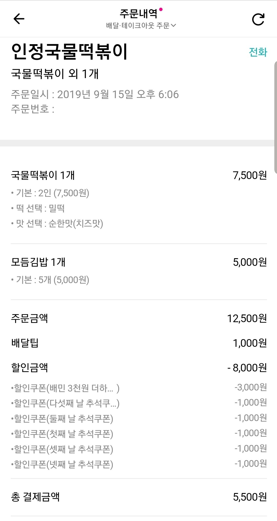Tap the 인정국물떡볶이 store name
Image resolution: width=277 pixels, height=521 pixels.
pyautogui.click(x=69, y=52)
